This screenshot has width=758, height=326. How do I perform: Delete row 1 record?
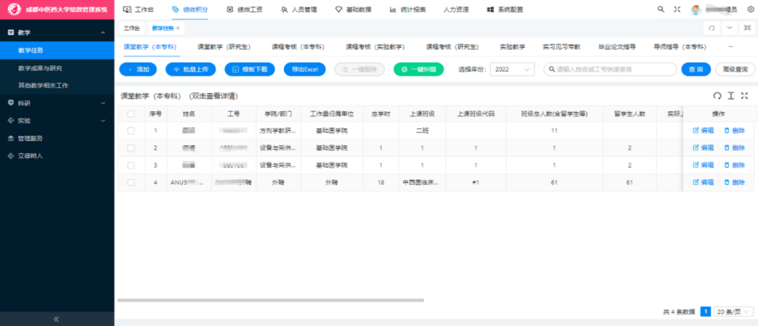coord(734,131)
